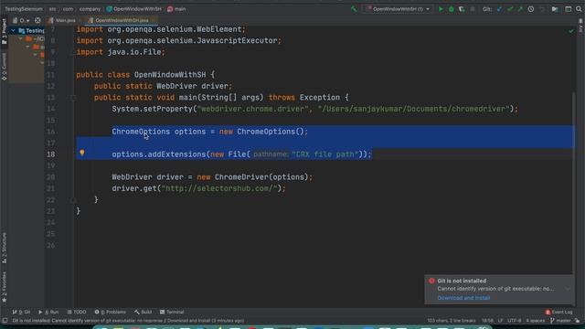The width and height of the screenshot is (585, 329).
Task: Open the Git tool window tab
Action: point(21,312)
